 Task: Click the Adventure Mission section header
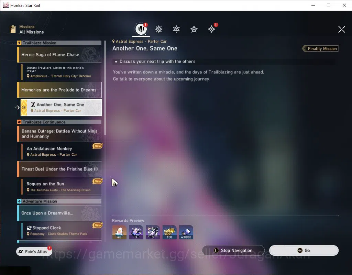coord(59,201)
